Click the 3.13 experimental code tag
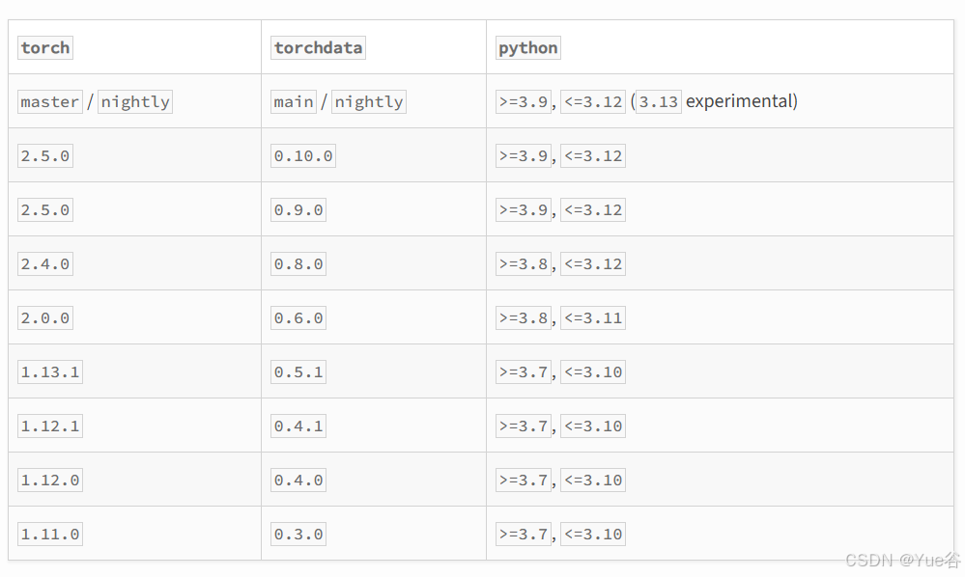Viewport: 965px width, 577px height. tap(659, 102)
